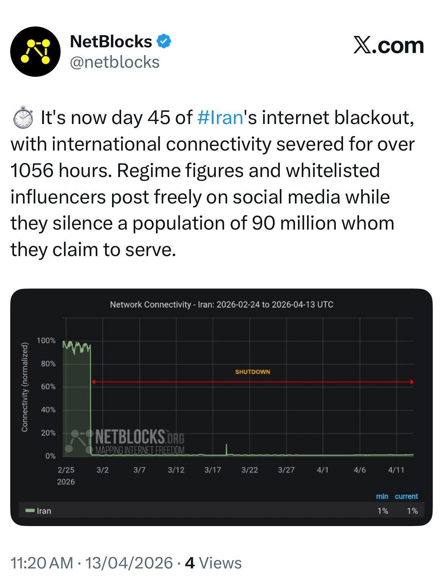Viewport: 443px width, 576px height.
Task: Click the 4 Views count
Action: coord(213,563)
